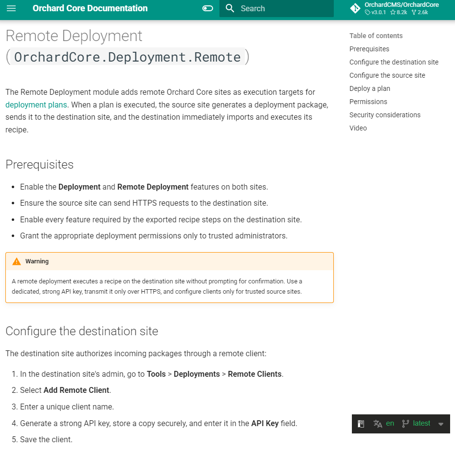Click the 2.6k forks indicator
The image size is (455, 452).
tap(420, 12)
